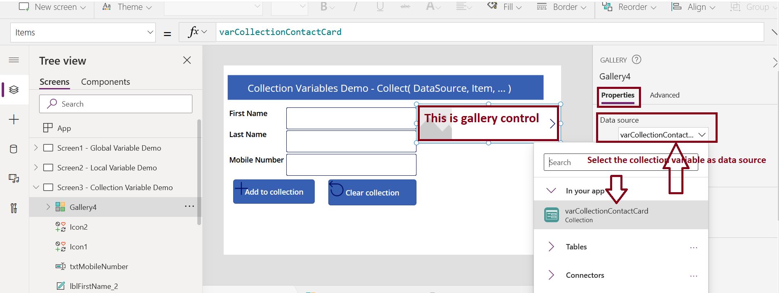Screen dimensions: 779x293
Task: Click the fx formula button
Action: (x=197, y=32)
